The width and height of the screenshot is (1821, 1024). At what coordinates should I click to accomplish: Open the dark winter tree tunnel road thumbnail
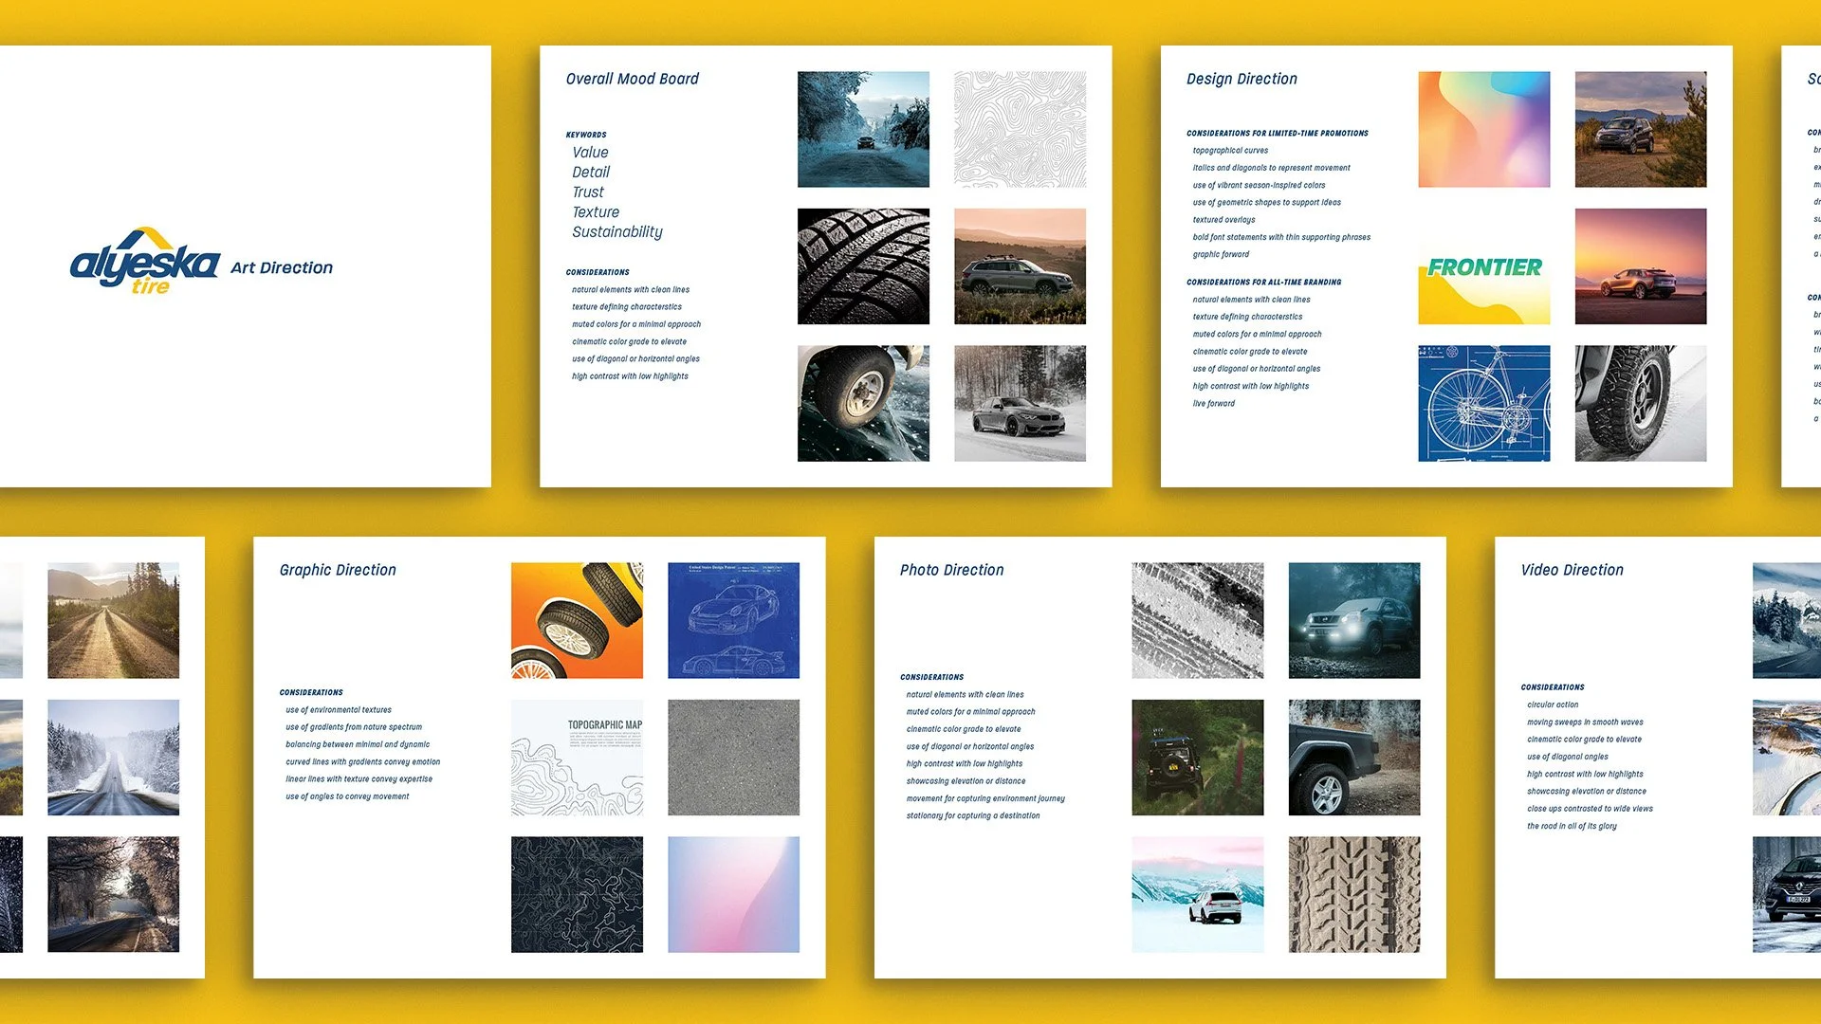[x=113, y=894]
